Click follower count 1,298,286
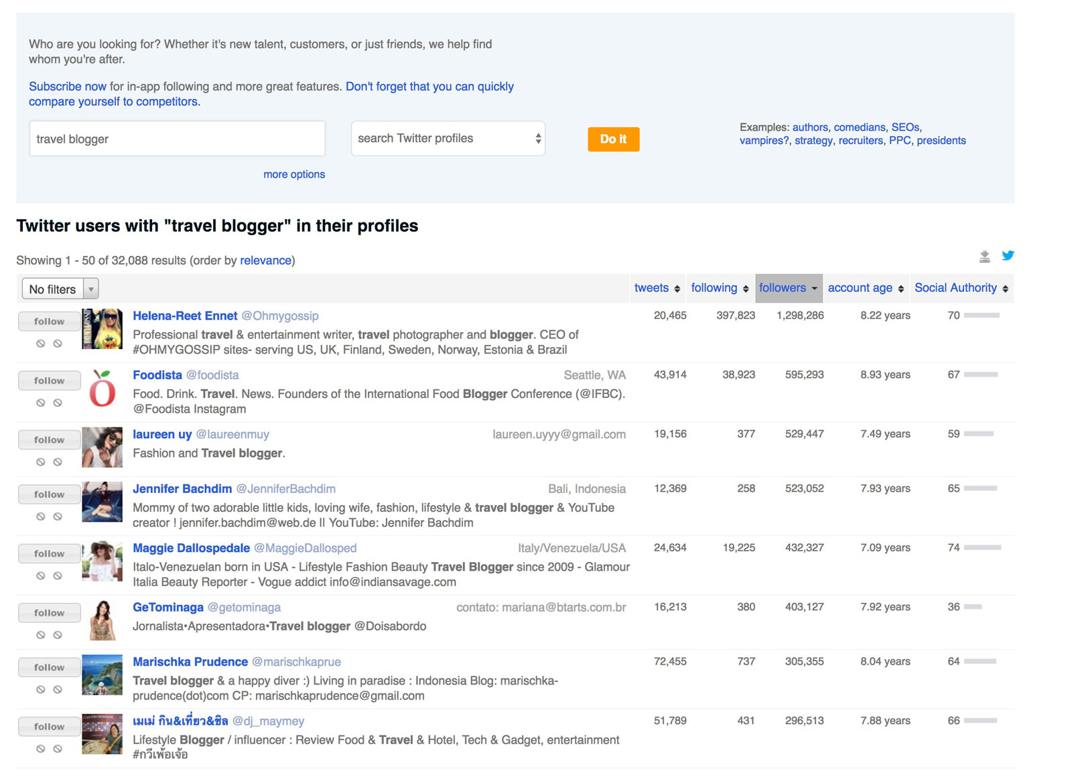This screenshot has height=771, width=1072. [x=800, y=316]
